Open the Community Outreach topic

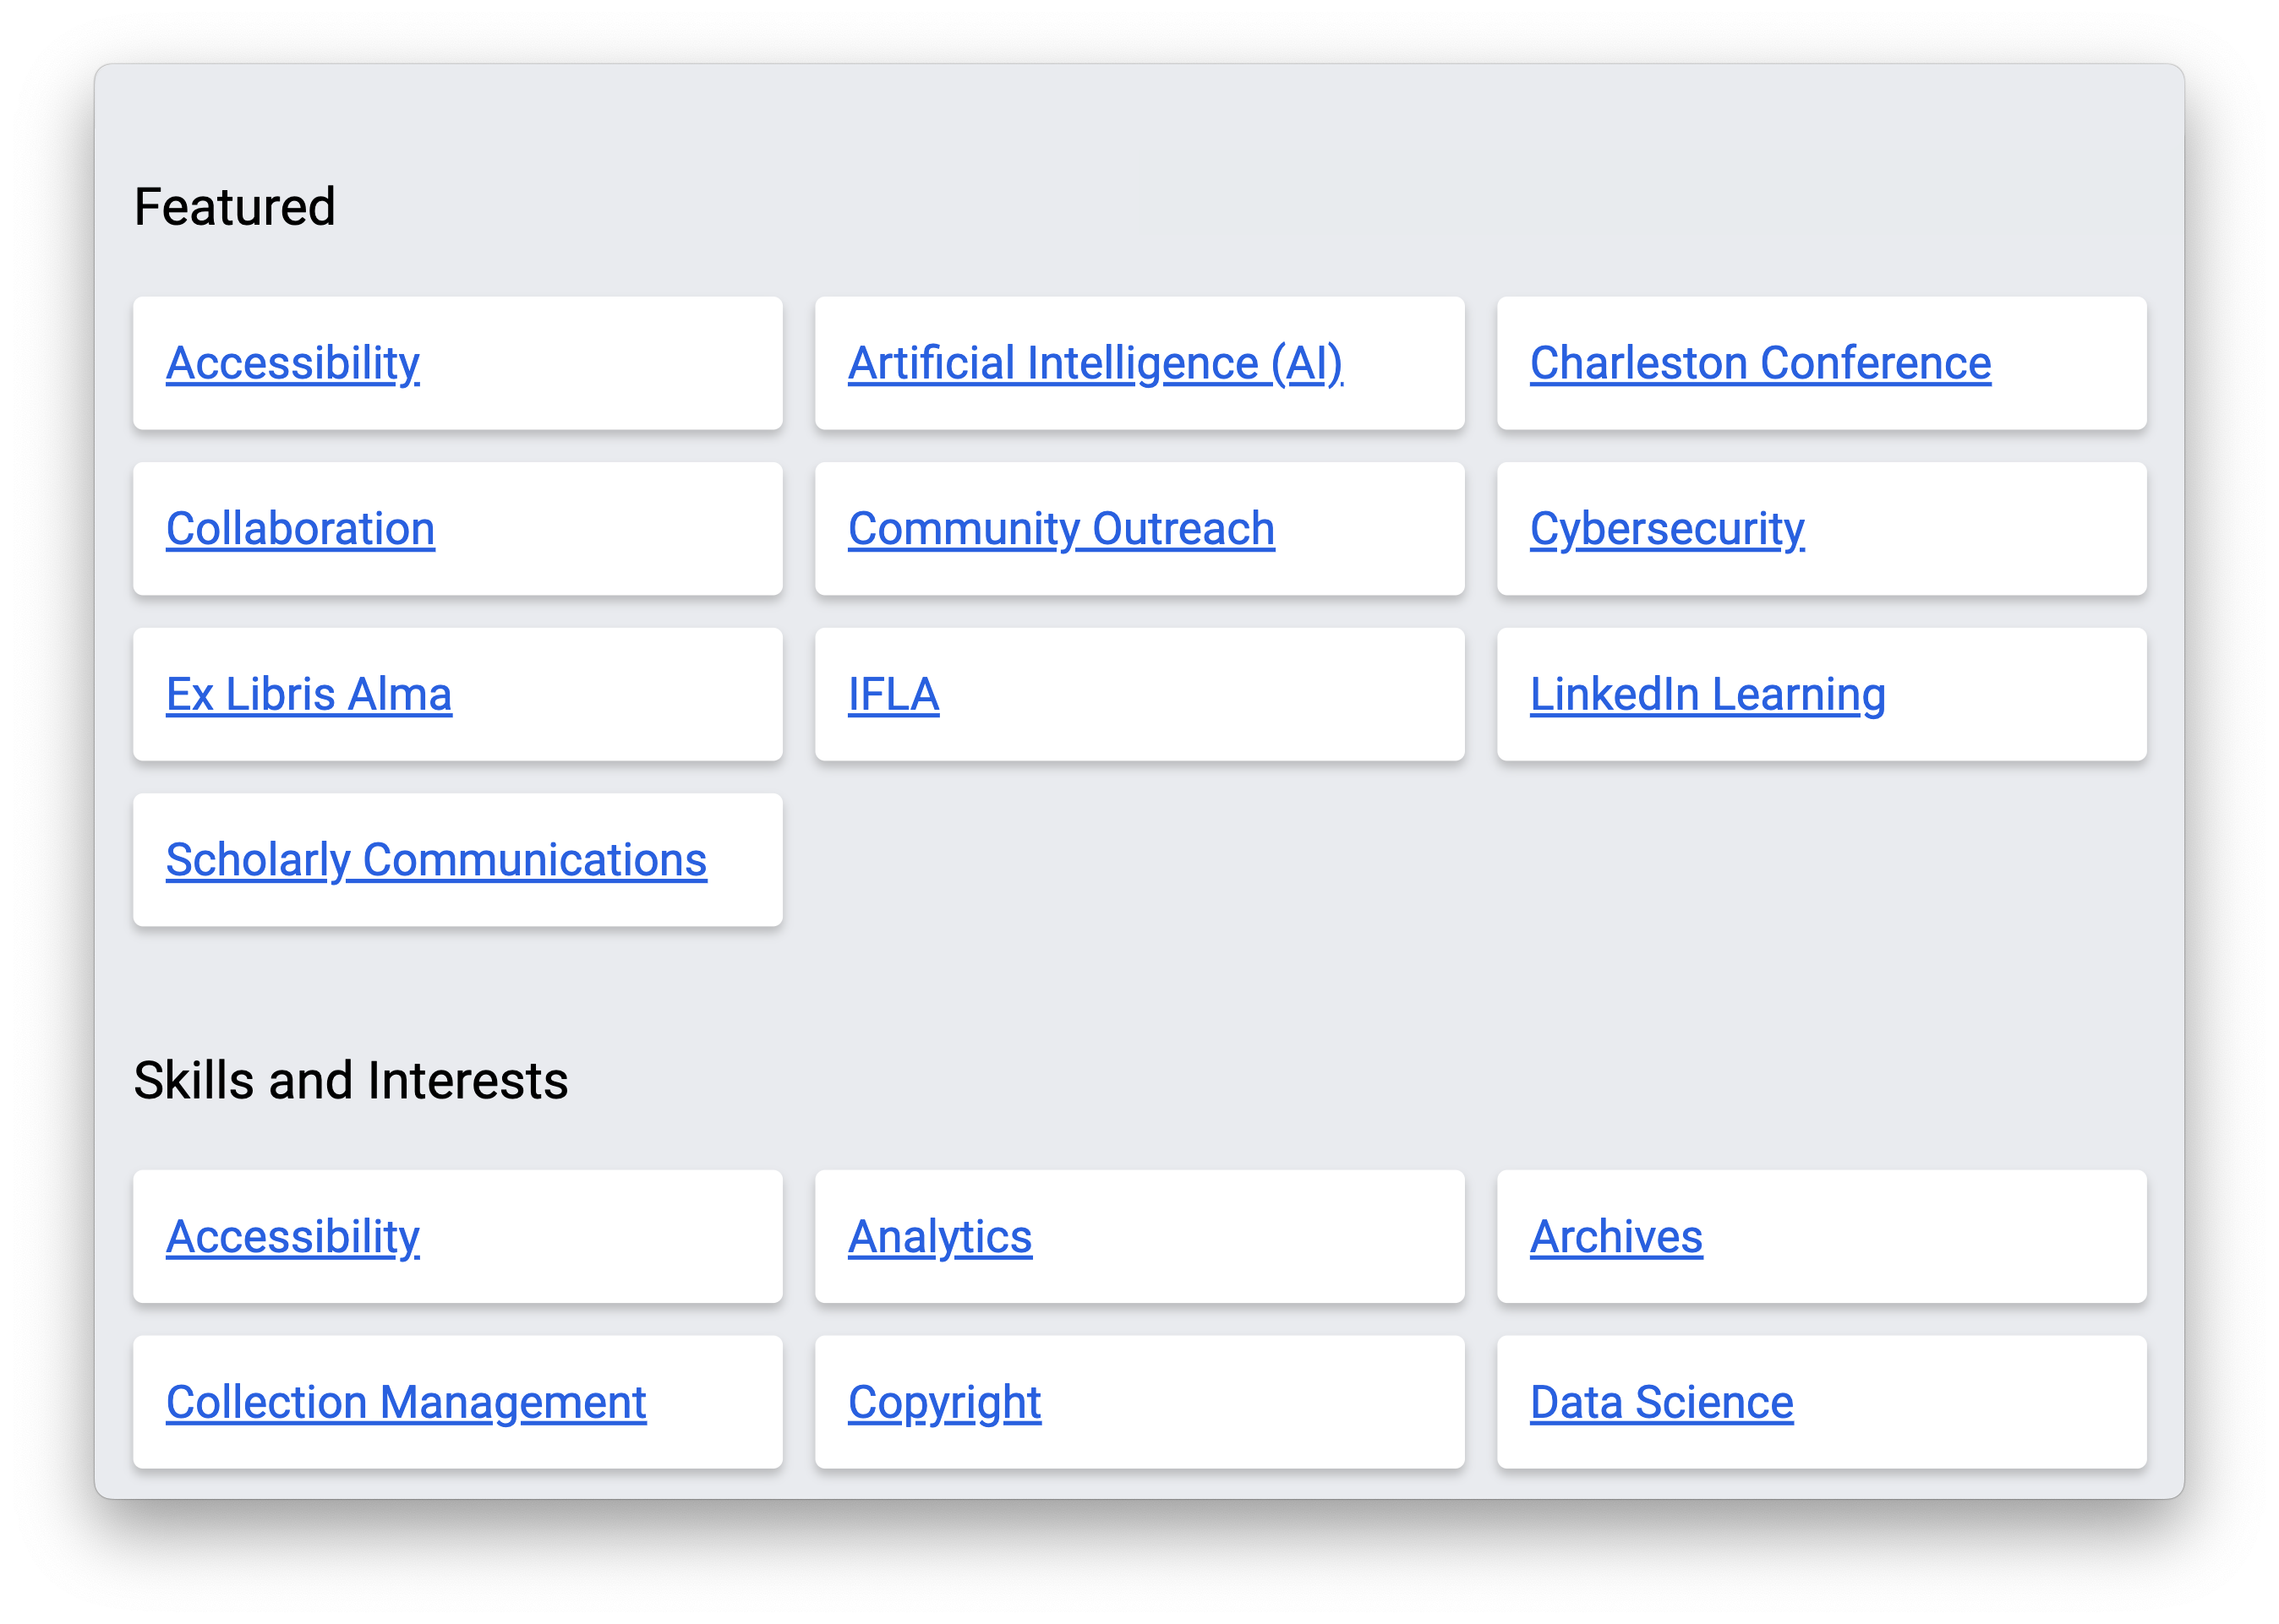tap(1061, 529)
